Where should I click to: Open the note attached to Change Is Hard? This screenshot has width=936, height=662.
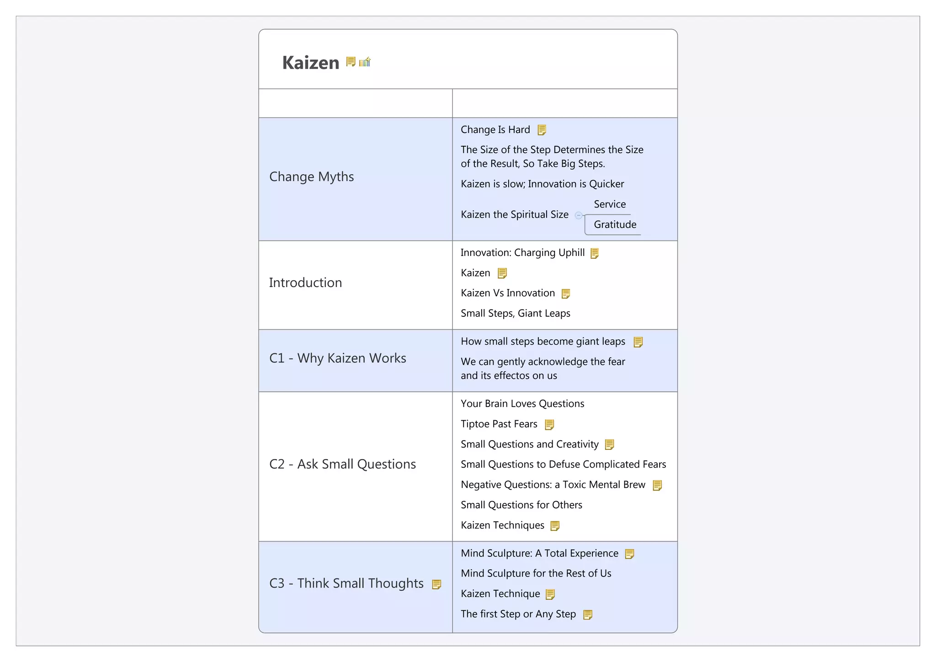coord(542,130)
